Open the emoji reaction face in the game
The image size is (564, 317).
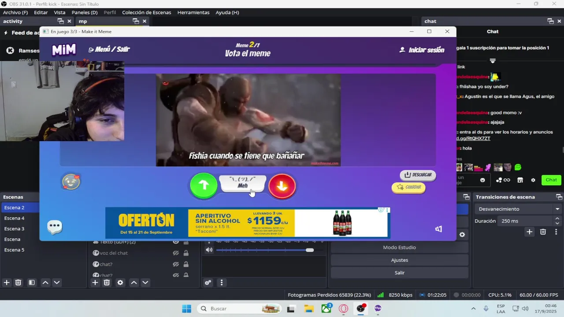71,181
